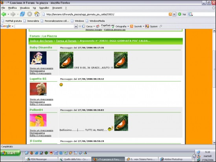Stop loading with the grey X icon

tap(30, 14)
